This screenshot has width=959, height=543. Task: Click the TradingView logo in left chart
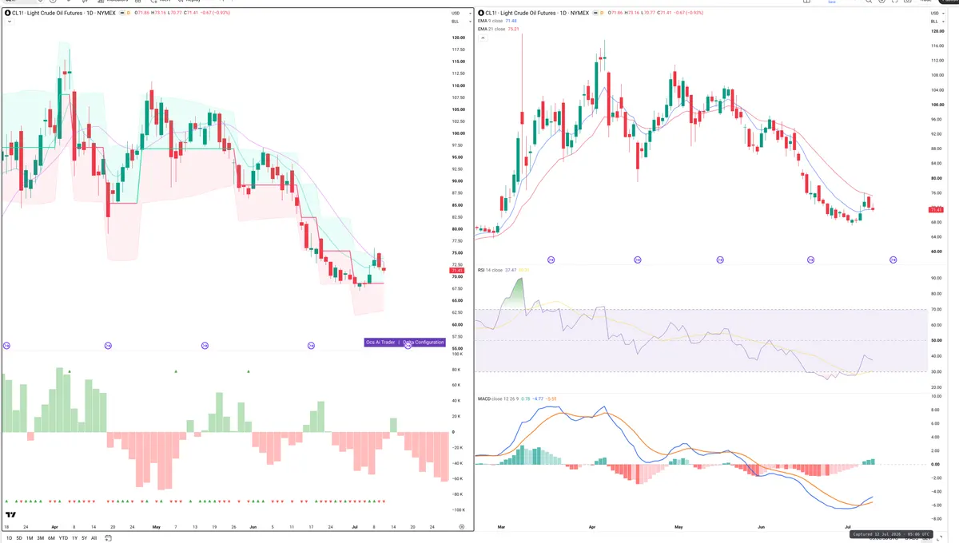point(11,515)
